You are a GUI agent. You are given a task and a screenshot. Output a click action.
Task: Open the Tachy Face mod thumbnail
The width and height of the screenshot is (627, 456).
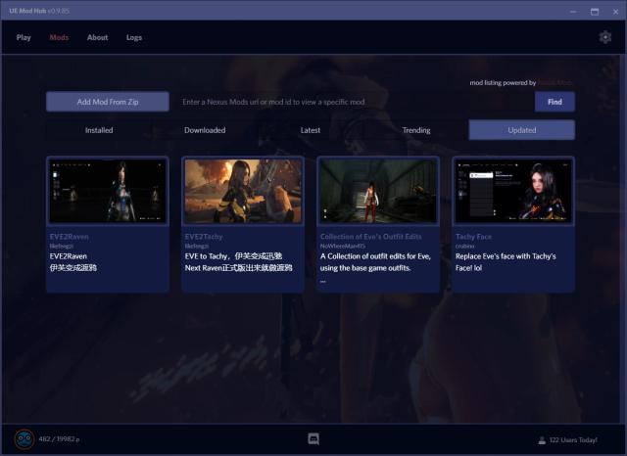click(x=513, y=191)
